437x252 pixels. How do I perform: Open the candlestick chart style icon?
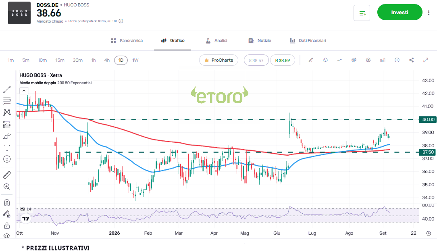coord(354,60)
